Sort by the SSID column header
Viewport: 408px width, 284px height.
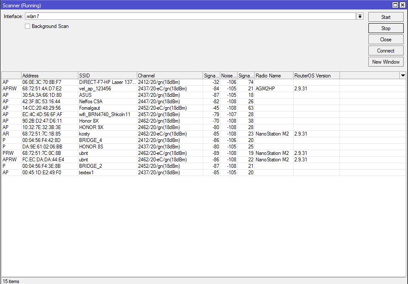pos(107,76)
